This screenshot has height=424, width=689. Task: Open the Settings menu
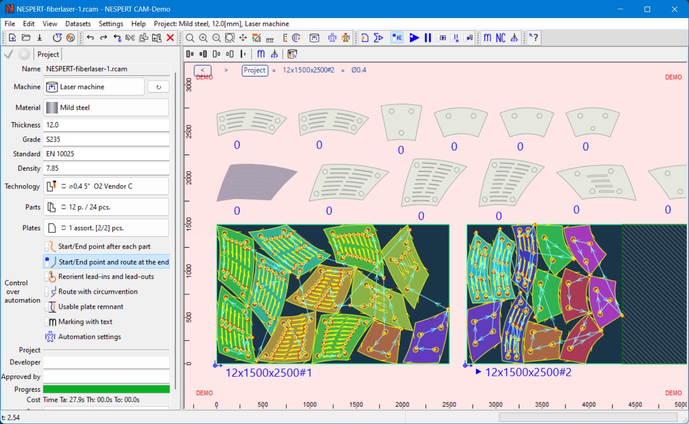111,24
